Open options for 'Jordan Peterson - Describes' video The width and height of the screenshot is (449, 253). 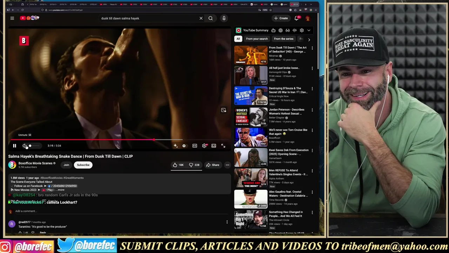tap(312, 110)
